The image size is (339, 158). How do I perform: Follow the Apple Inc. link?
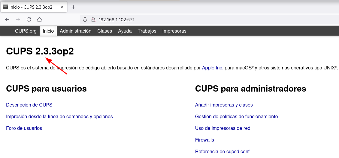212,68
